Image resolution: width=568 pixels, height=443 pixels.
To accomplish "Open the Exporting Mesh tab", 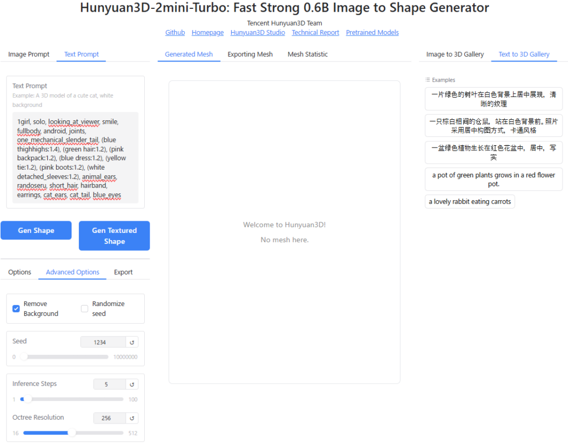I will tap(250, 54).
